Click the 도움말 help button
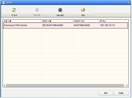The width and height of the screenshot is (132, 98). (121, 93)
